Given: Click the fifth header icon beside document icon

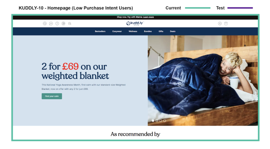Looking at the screenshot, I should click(x=70, y=23).
